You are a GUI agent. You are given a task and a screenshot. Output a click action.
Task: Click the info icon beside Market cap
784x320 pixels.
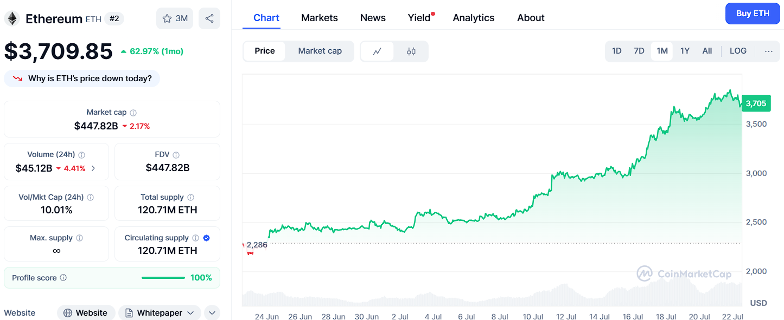pos(133,113)
